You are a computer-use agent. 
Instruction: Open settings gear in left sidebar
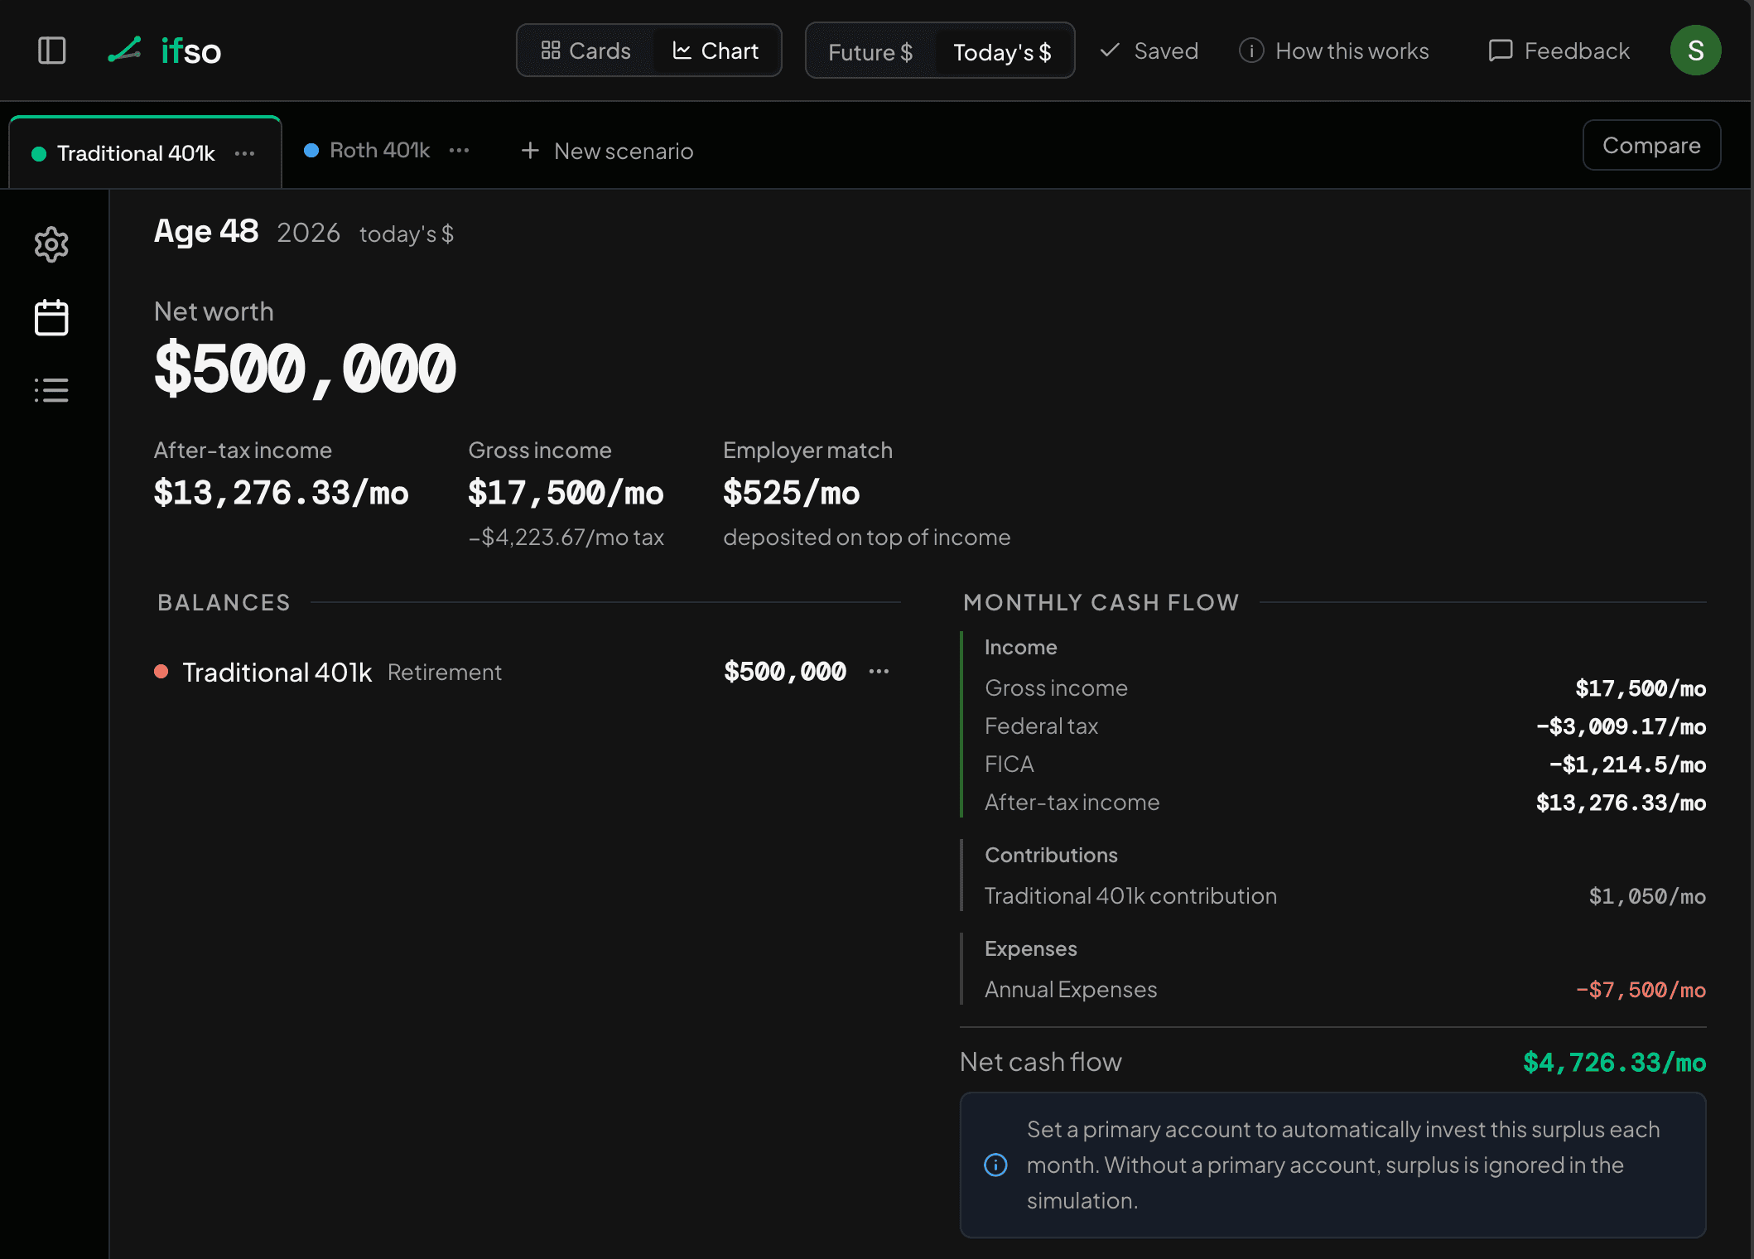point(51,244)
